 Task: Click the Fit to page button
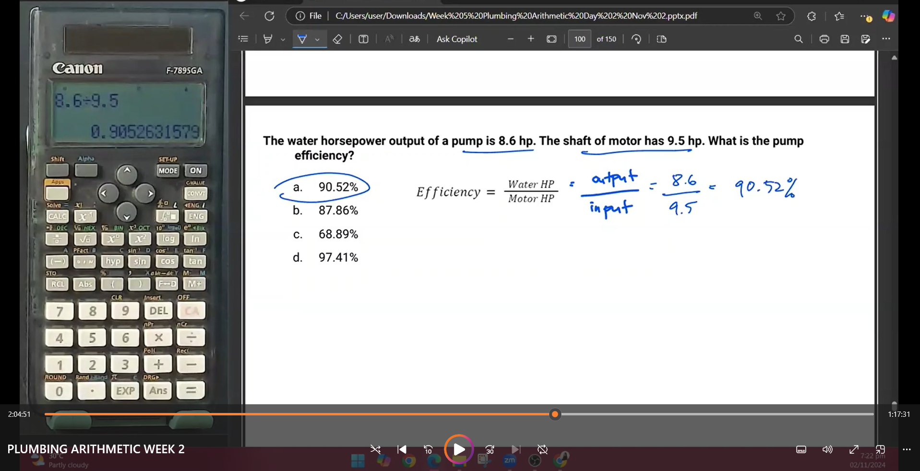click(x=552, y=39)
